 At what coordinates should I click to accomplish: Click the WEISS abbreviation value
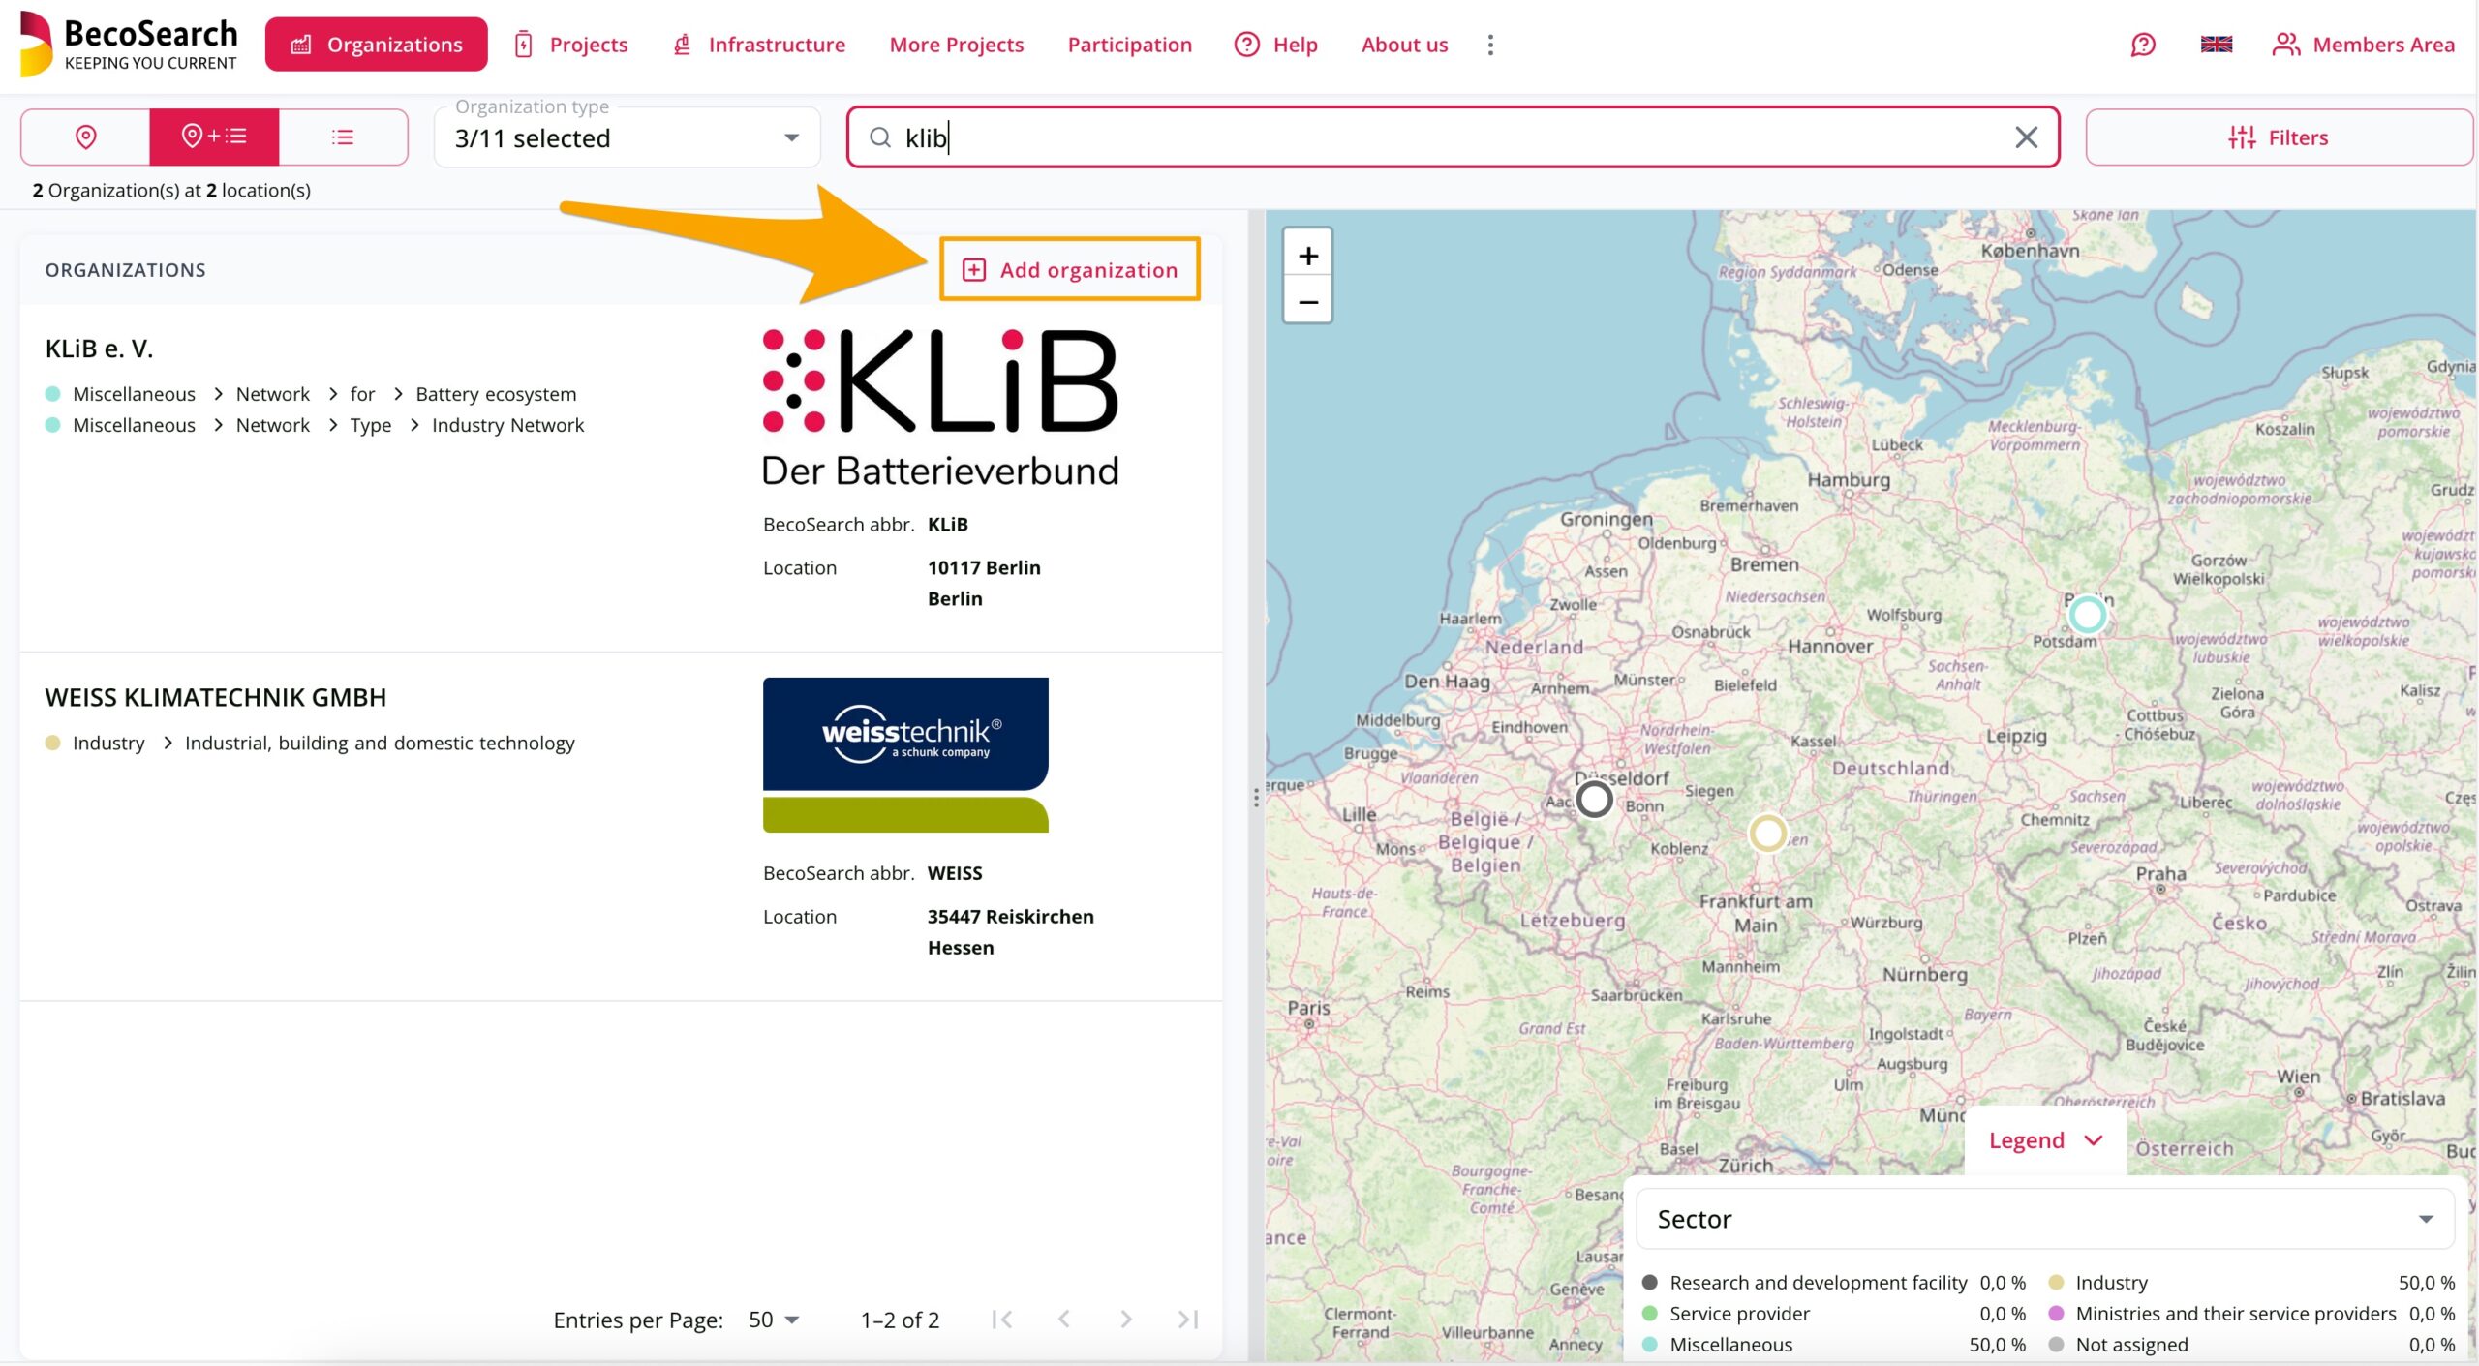pyautogui.click(x=954, y=873)
